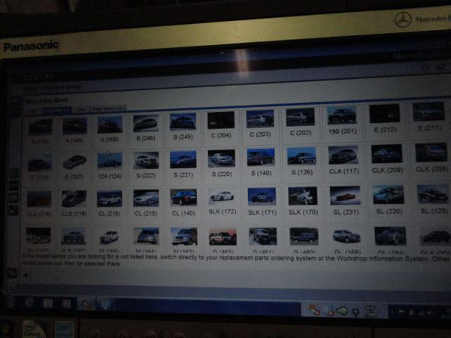Click the G (461) off-roader thumbnail
This screenshot has width=451, height=338.
point(263,237)
